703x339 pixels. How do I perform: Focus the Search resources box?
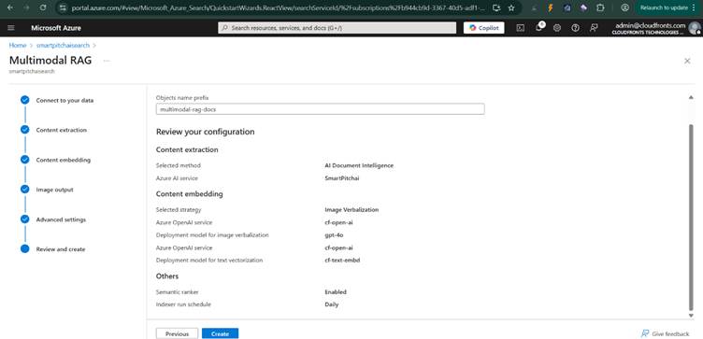point(337,28)
